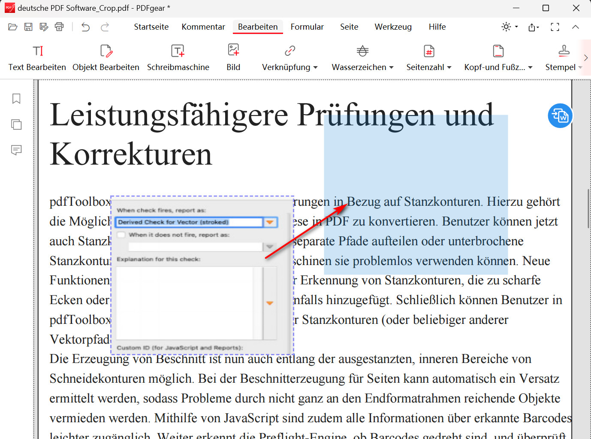Collapse the ribbon with the chevron arrow
The width and height of the screenshot is (591, 439).
(x=576, y=27)
